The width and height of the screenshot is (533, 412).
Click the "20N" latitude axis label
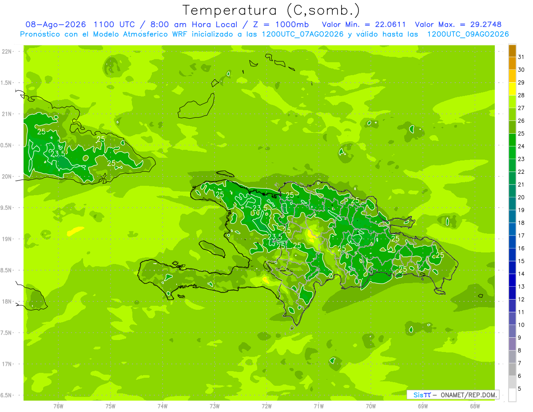click(7, 176)
